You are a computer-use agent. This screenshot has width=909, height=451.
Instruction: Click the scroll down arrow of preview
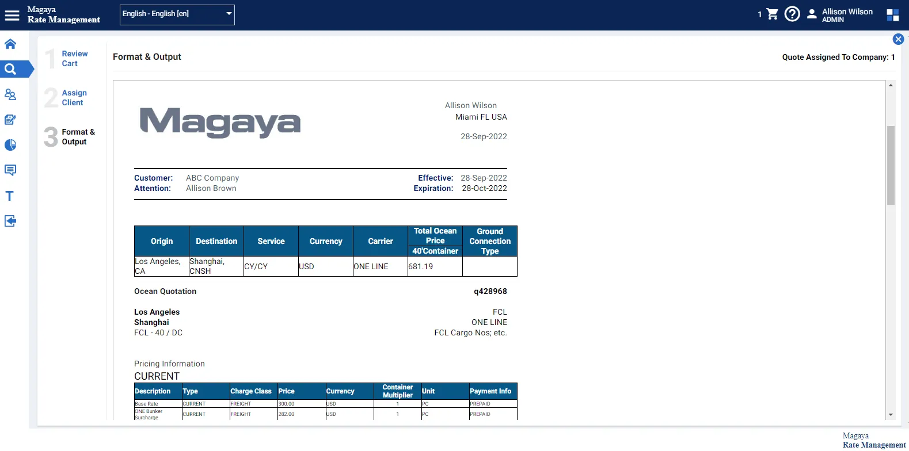point(891,415)
